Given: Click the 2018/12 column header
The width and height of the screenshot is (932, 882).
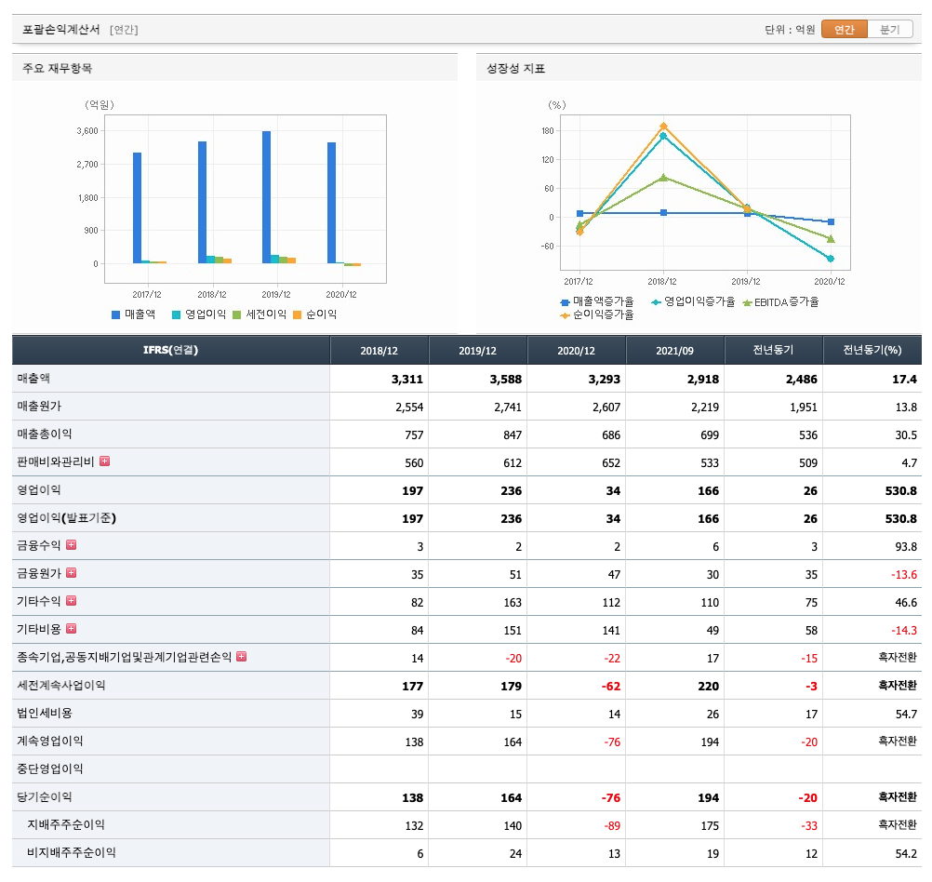Looking at the screenshot, I should pyautogui.click(x=379, y=351).
